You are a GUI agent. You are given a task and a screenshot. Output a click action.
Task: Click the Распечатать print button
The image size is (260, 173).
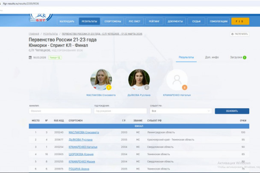(x=239, y=34)
